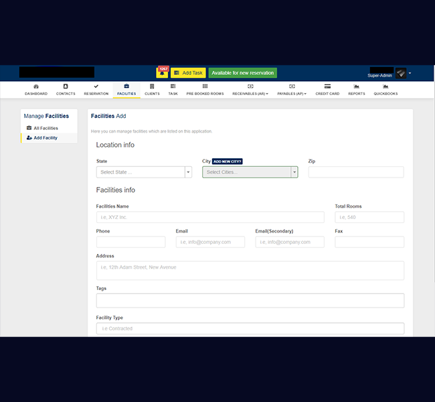Select the Task menu tab
The height and width of the screenshot is (402, 435).
(173, 90)
